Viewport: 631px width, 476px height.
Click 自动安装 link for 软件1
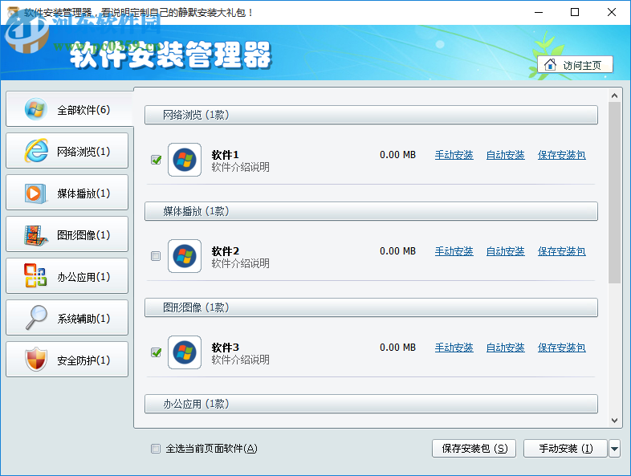tap(506, 155)
